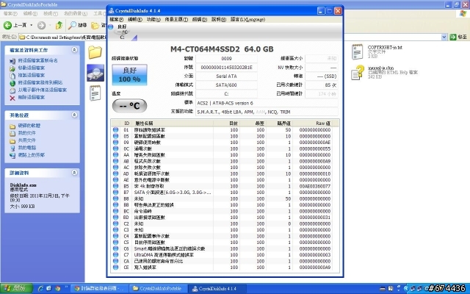Click the Windows Start button
Screen dimensions: 470x294
pyautogui.click(x=16, y=289)
